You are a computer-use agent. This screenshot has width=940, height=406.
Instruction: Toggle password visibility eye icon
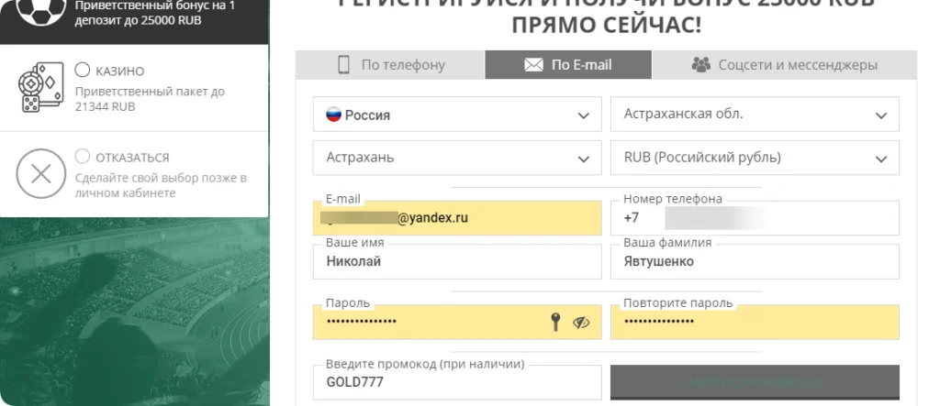(x=581, y=323)
